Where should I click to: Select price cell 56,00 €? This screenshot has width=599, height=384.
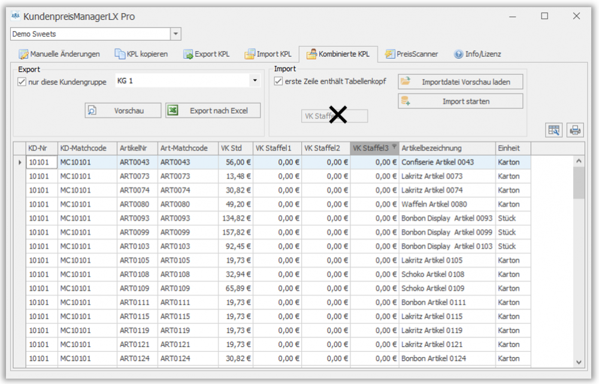(x=235, y=162)
